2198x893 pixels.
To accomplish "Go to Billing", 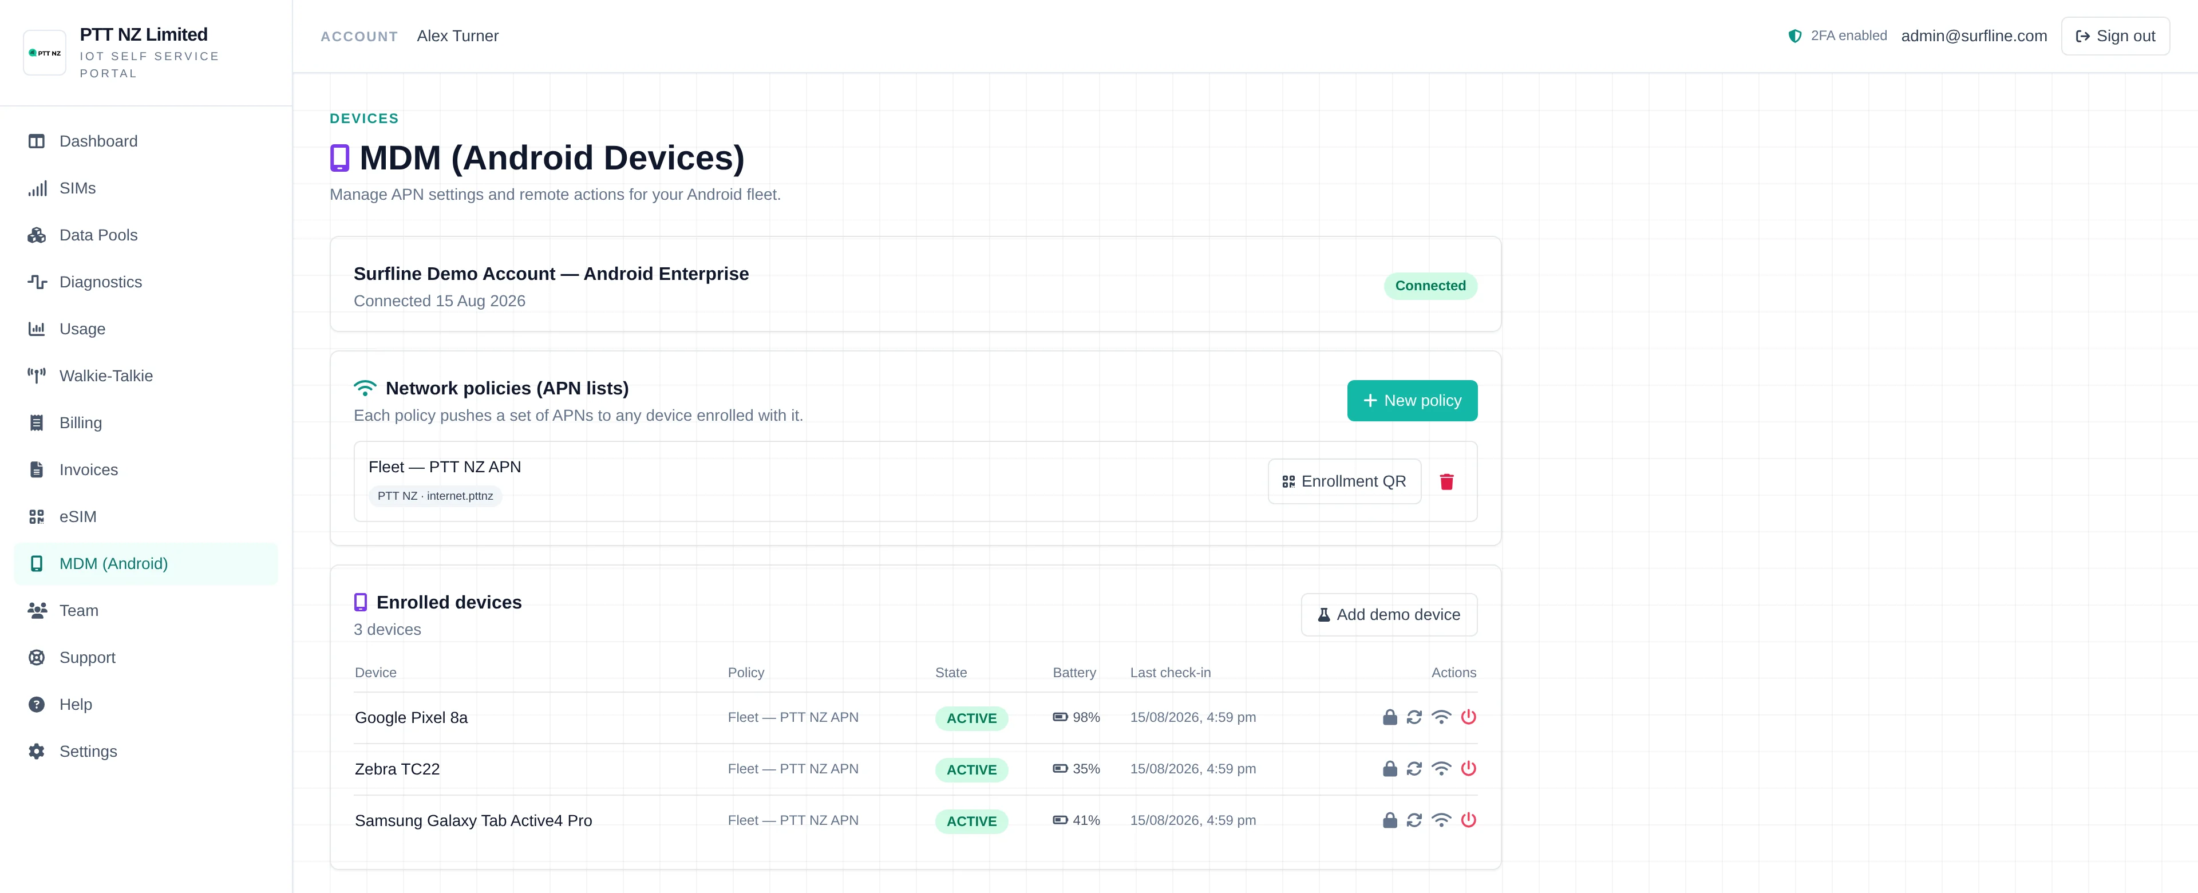I will 146,422.
